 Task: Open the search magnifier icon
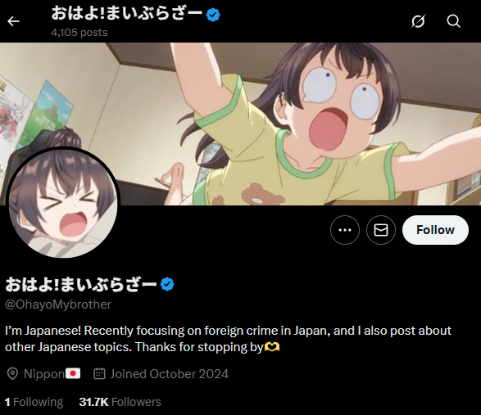[453, 21]
